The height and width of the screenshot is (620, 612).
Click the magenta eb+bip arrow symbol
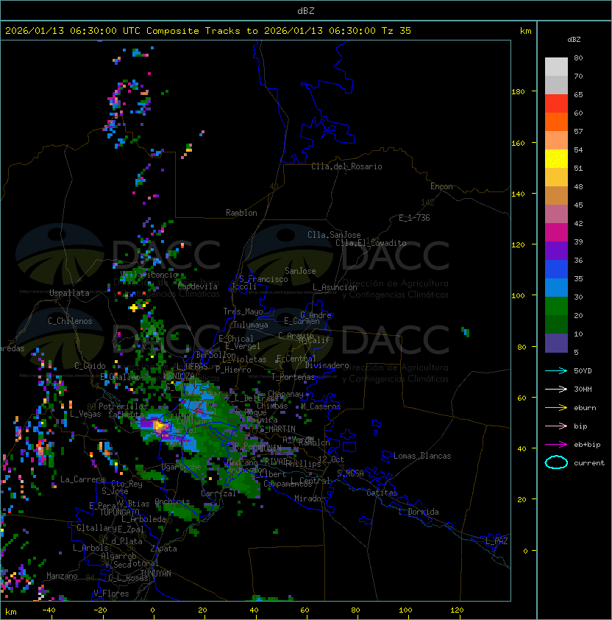(x=556, y=445)
